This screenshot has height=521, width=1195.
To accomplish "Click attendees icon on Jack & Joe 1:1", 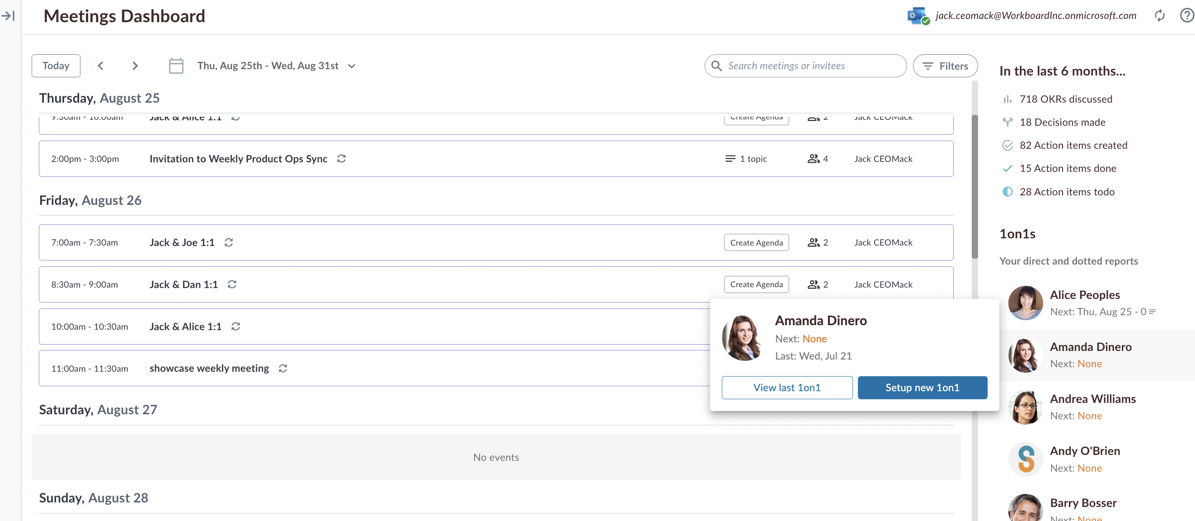I will point(813,242).
